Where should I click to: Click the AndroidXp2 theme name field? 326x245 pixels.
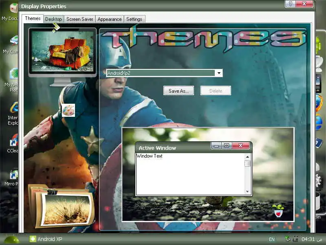pos(161,73)
